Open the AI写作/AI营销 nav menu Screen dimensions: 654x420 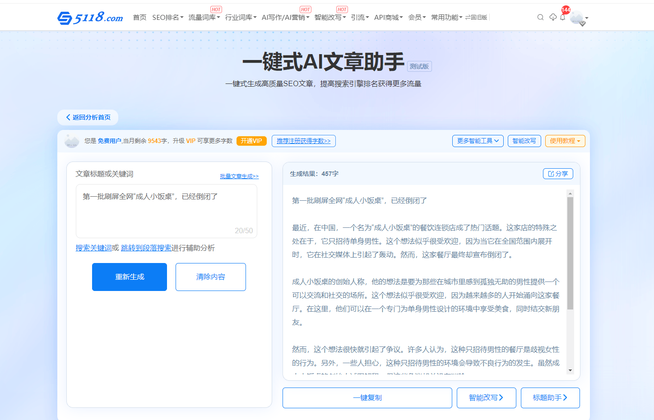click(285, 18)
